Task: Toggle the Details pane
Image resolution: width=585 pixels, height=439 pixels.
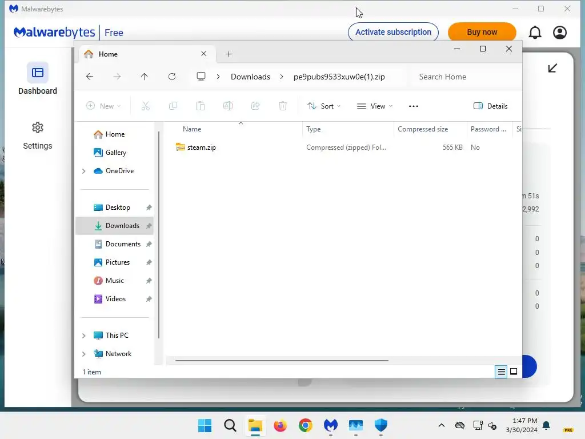Action: pos(490,106)
